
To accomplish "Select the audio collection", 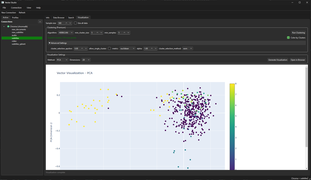I will click(14, 35).
